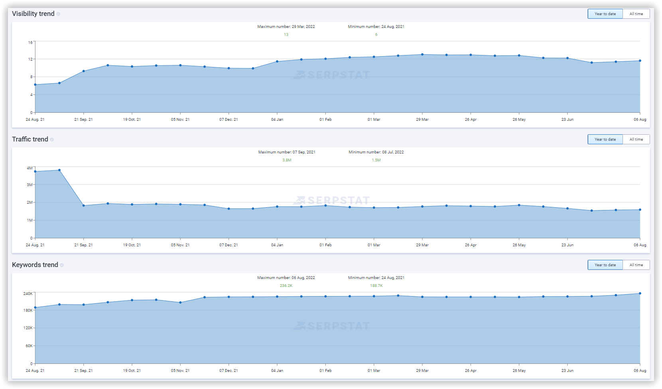Click Visibility 'Minimum number: 24 Aug, 2021' text

click(x=376, y=27)
